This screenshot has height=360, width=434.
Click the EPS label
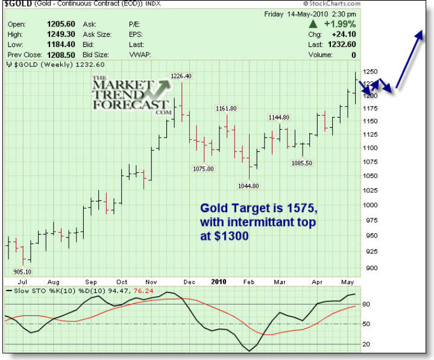click(x=136, y=34)
